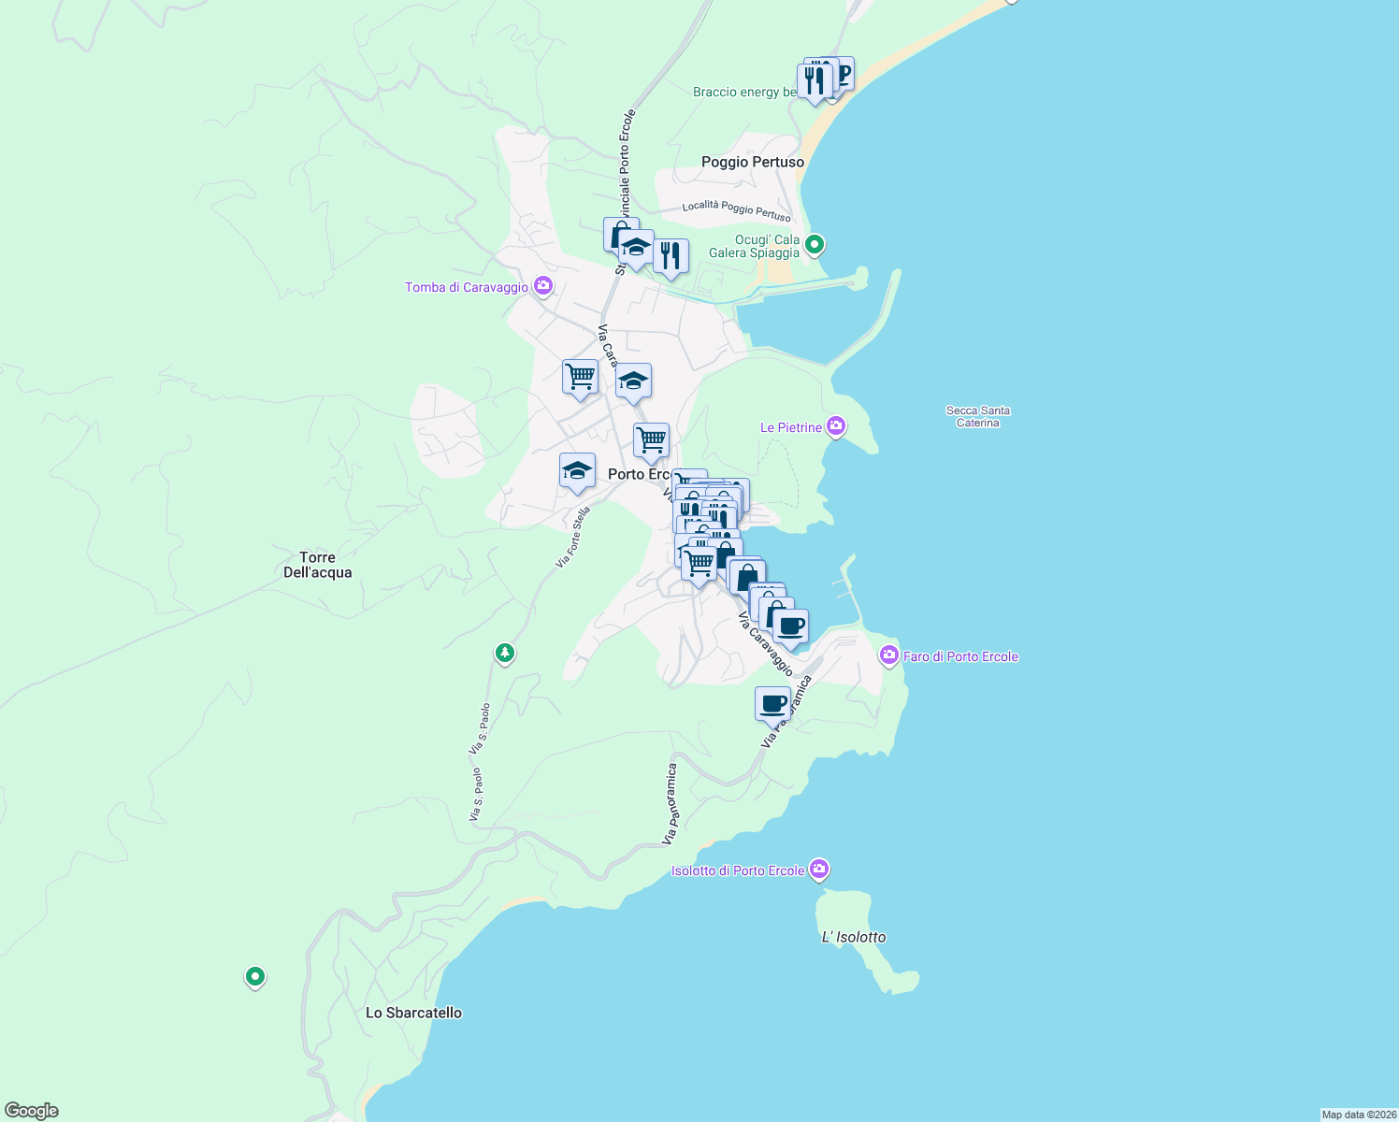
Task: Select the coffee cup icon on Via Panoramica
Action: pos(772,703)
